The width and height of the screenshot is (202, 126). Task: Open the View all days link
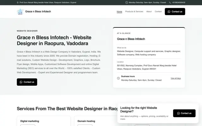point(176,78)
